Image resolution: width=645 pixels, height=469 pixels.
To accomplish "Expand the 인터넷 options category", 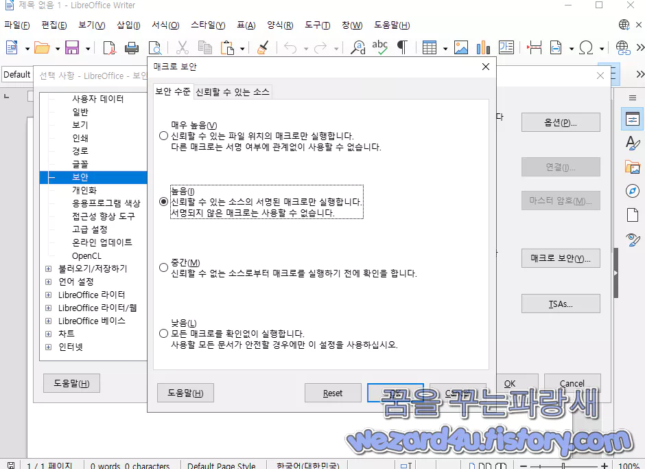I will click(x=47, y=347).
